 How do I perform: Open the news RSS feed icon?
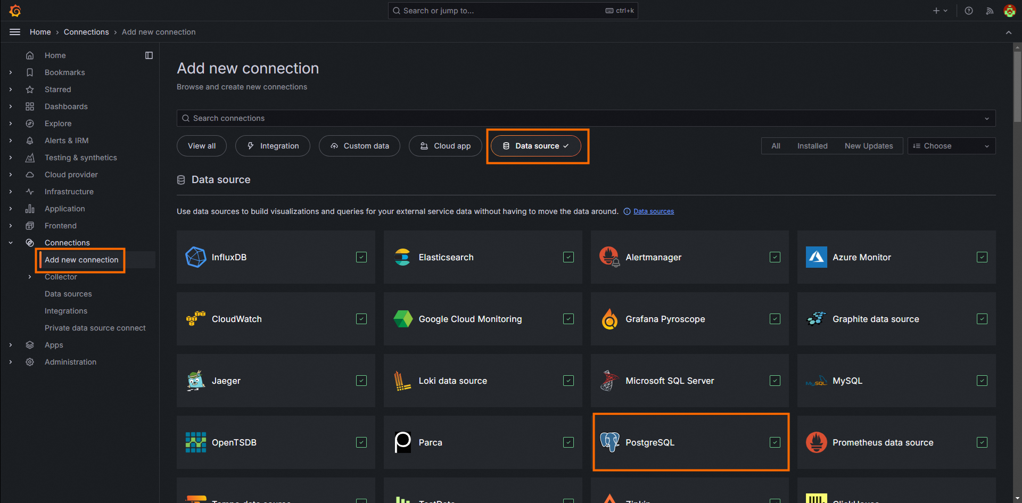[990, 11]
